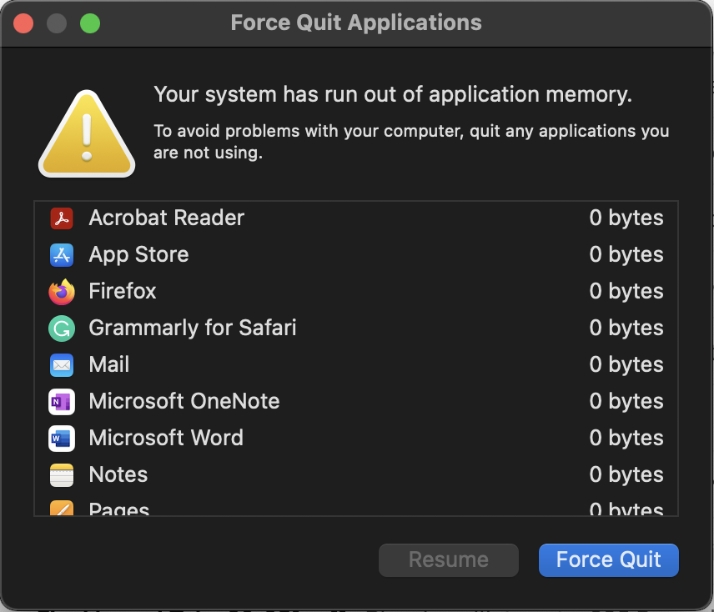Click the Acrobat Reader app icon

62,218
